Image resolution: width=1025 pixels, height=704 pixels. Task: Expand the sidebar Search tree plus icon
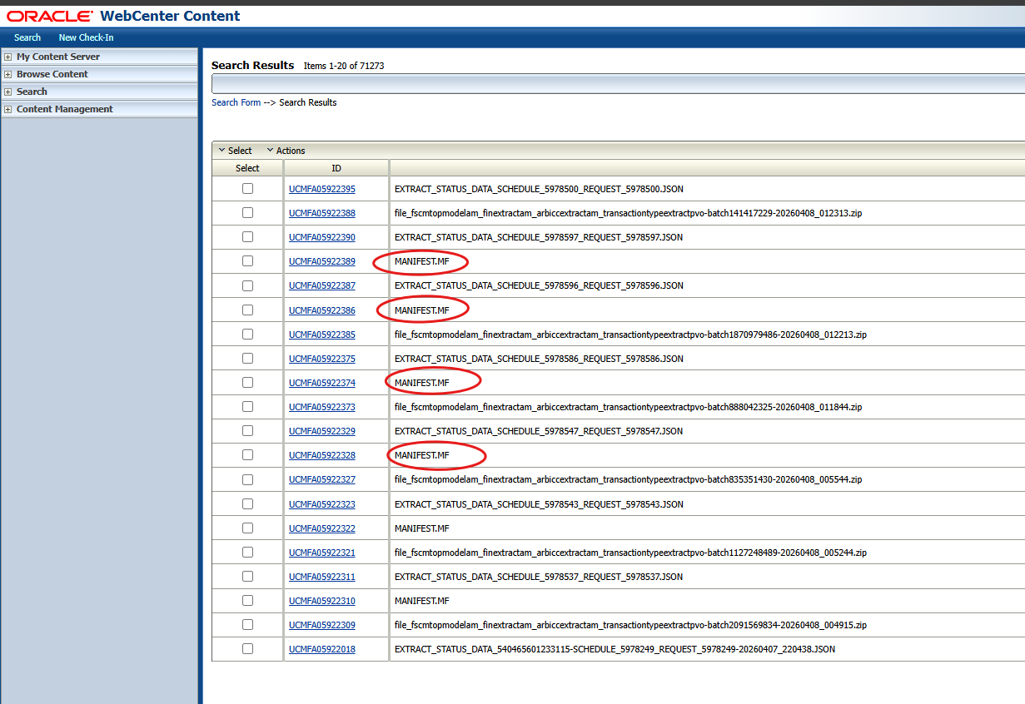tap(8, 92)
